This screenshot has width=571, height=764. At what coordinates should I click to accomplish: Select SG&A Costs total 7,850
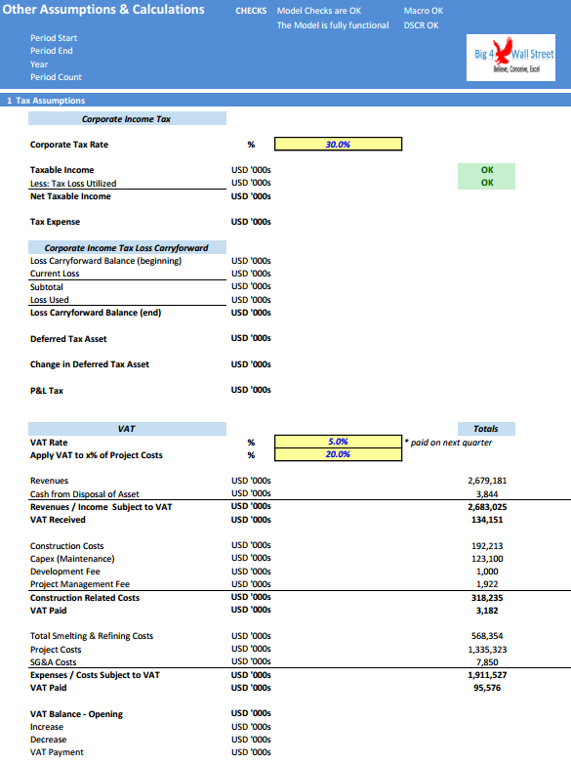487,662
